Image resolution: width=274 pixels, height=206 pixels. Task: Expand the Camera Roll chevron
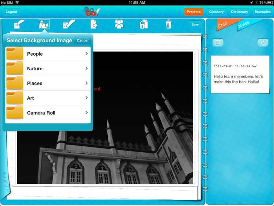(87, 113)
